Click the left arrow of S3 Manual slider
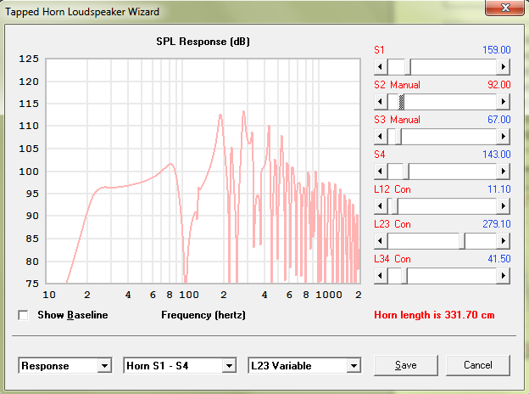 pos(381,137)
